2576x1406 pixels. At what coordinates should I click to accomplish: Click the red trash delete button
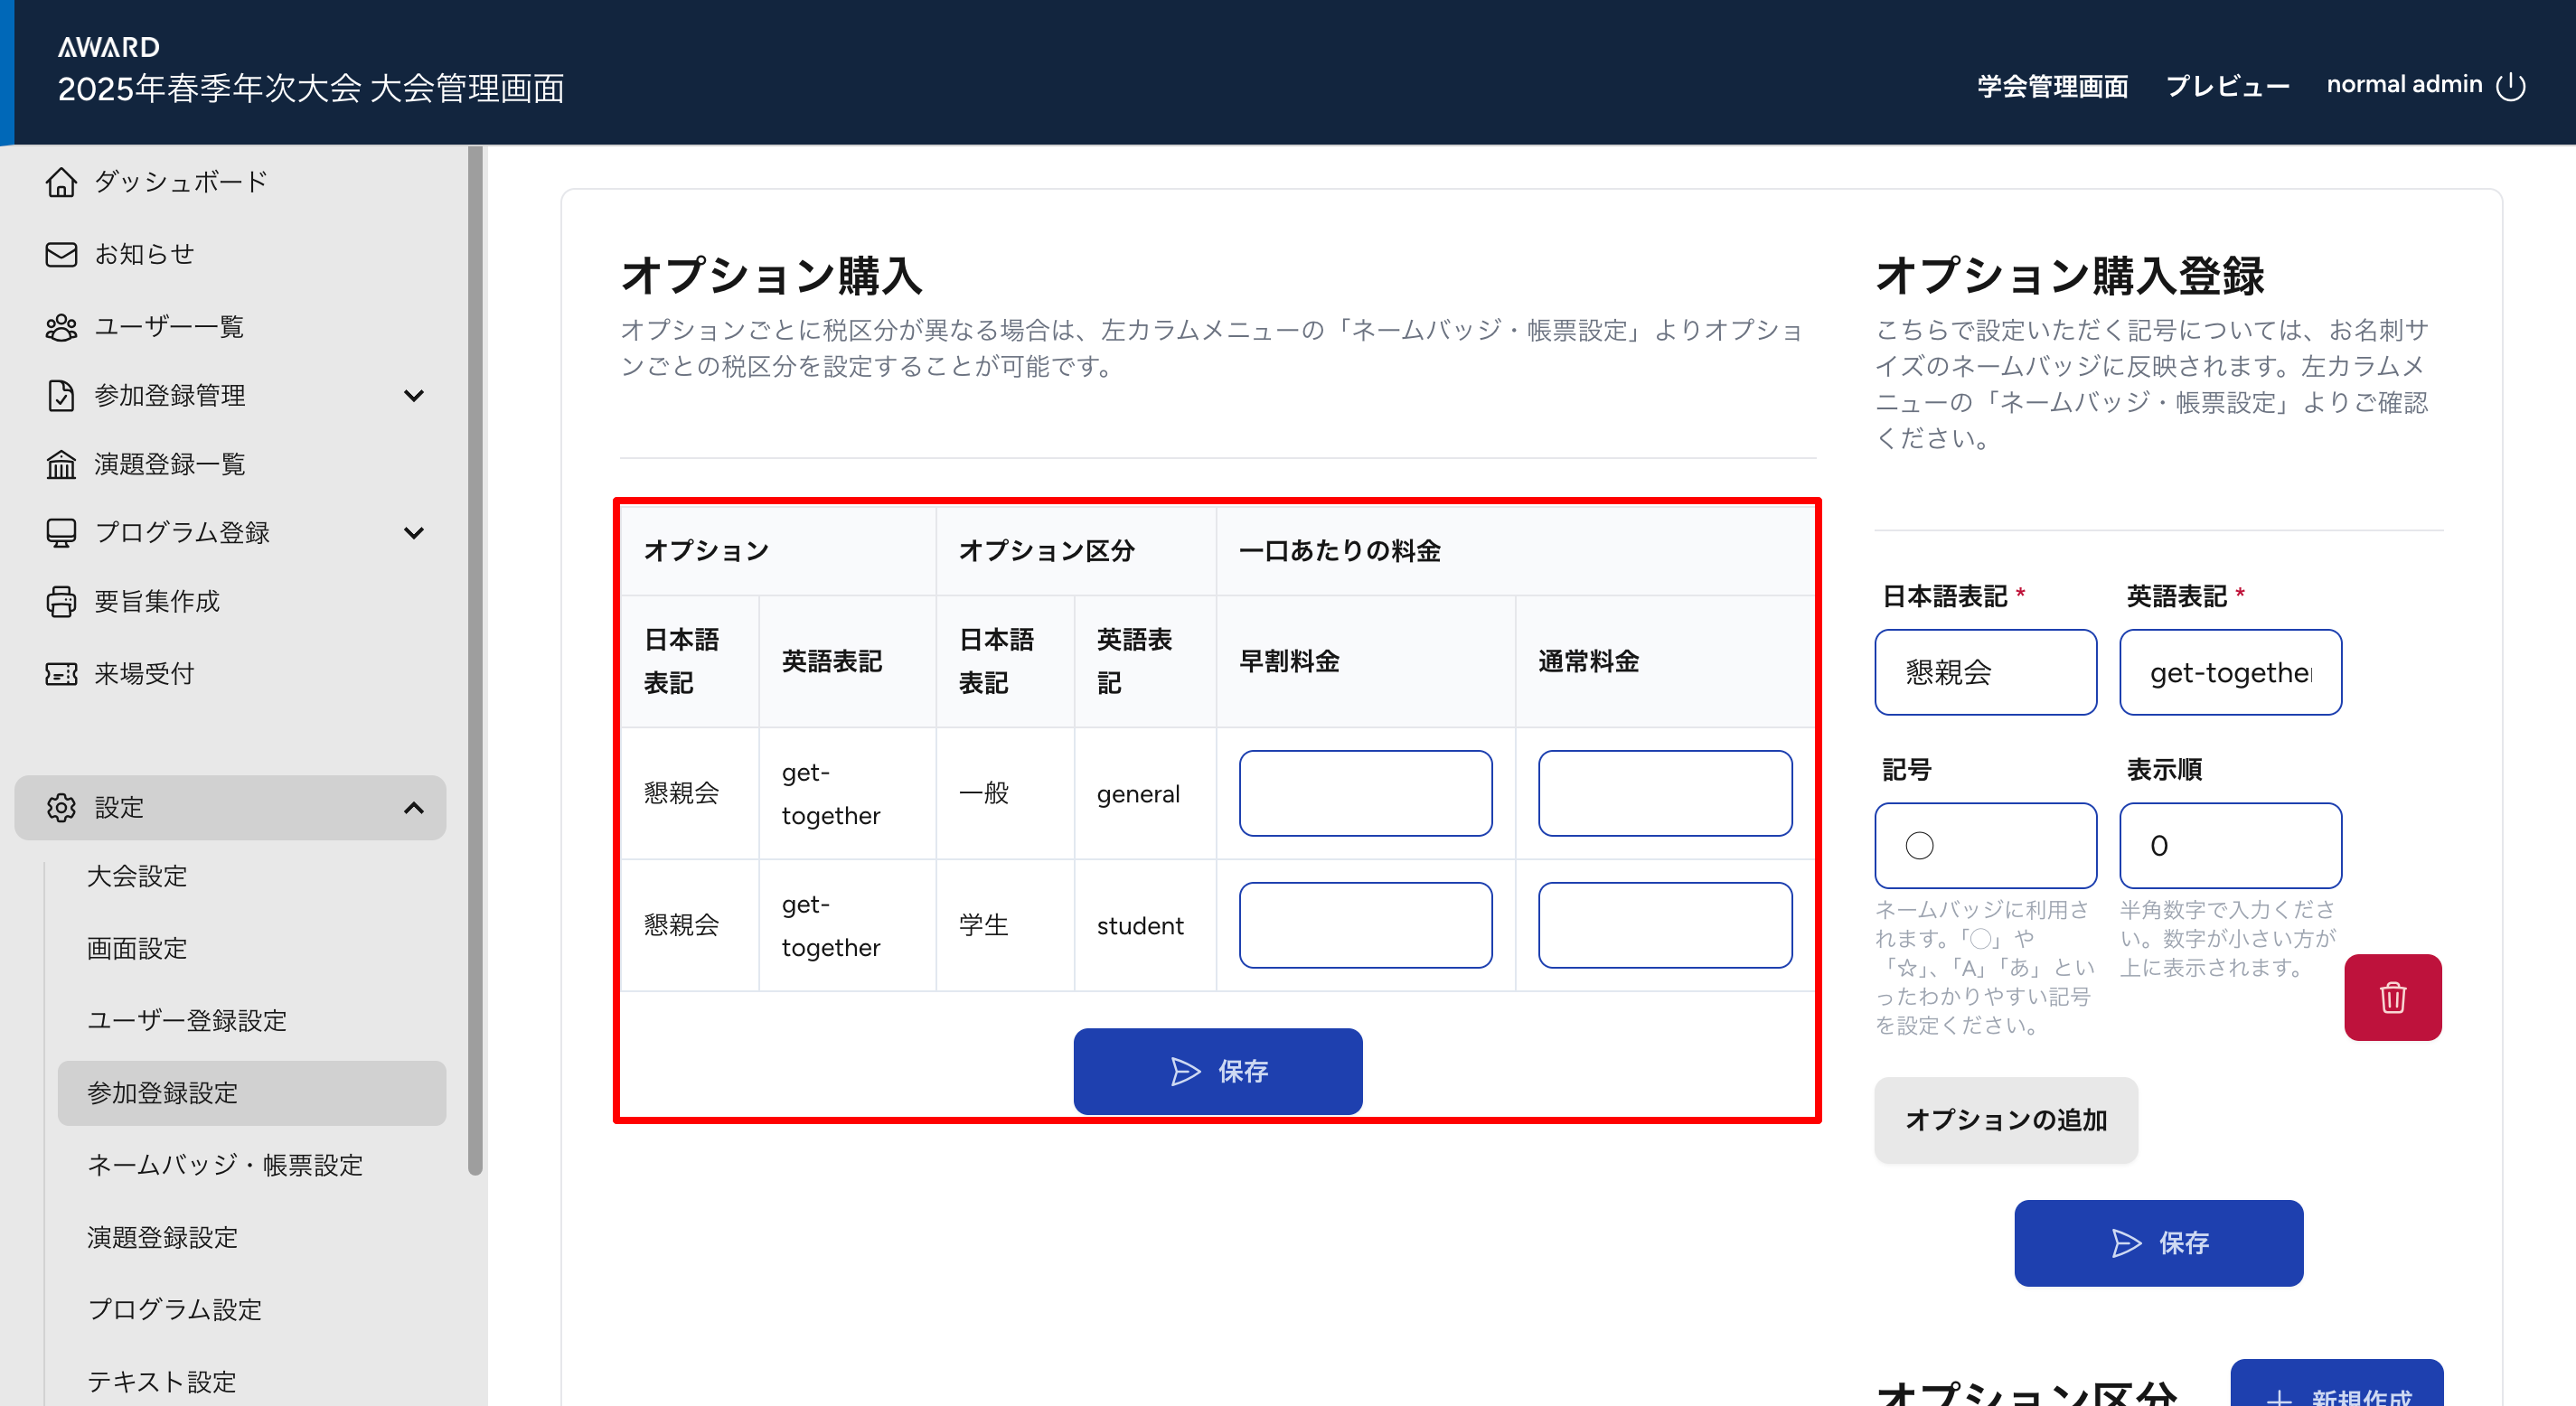click(x=2392, y=997)
